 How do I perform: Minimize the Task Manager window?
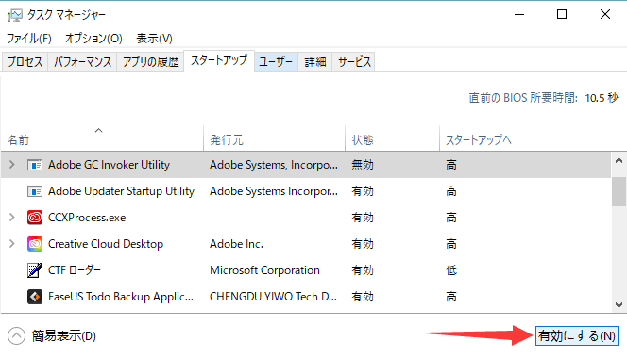click(519, 15)
